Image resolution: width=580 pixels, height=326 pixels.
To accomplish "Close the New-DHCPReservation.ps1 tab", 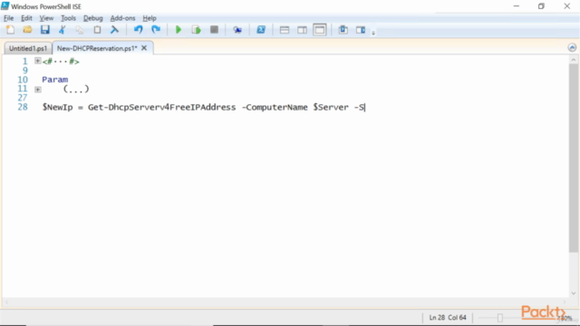I will pos(144,48).
